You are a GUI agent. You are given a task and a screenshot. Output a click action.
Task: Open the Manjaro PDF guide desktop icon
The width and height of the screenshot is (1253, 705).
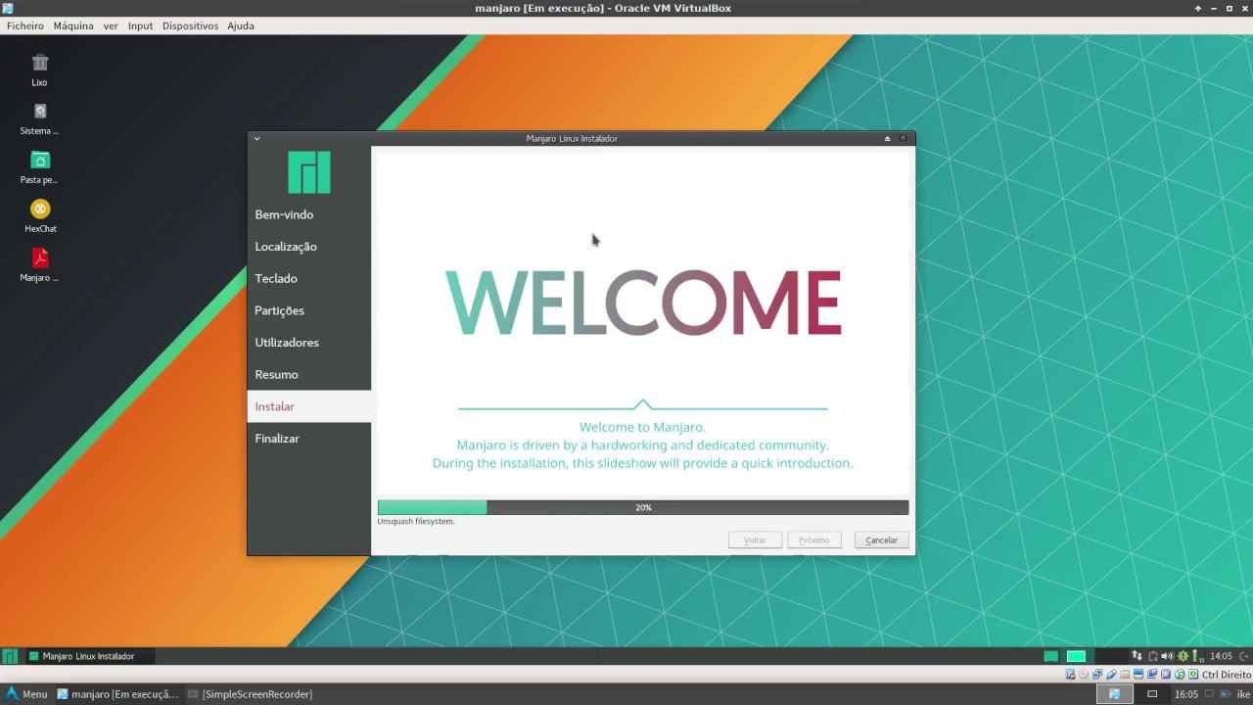tap(39, 264)
